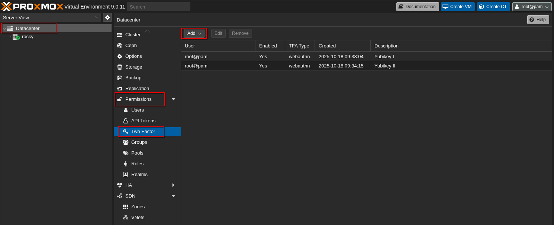Click the Search input field
This screenshot has height=225, width=554.
(x=158, y=7)
